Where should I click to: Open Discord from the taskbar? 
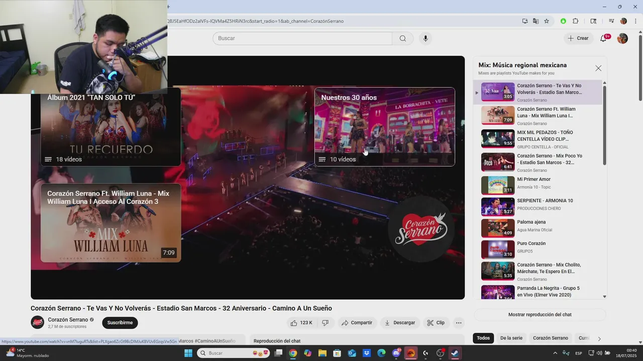pyautogui.click(x=396, y=353)
